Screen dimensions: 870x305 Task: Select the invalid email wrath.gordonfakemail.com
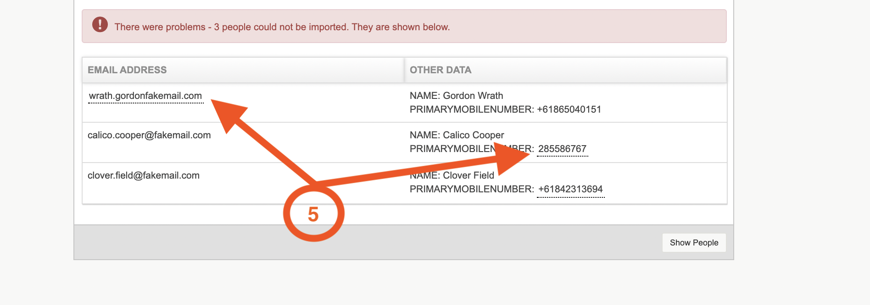[x=145, y=96]
